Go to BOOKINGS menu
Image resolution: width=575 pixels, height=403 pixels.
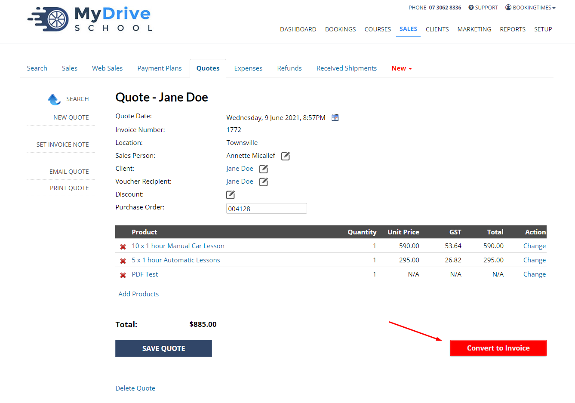tap(341, 29)
